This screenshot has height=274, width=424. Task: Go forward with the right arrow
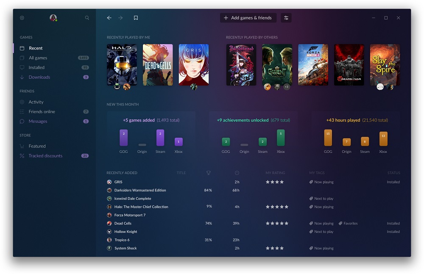point(120,18)
